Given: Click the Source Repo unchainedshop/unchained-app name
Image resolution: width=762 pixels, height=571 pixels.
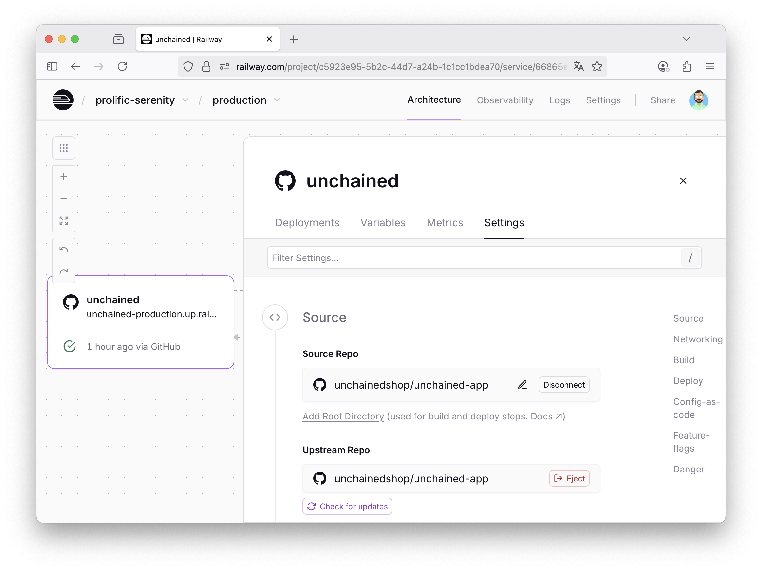Looking at the screenshot, I should [411, 384].
